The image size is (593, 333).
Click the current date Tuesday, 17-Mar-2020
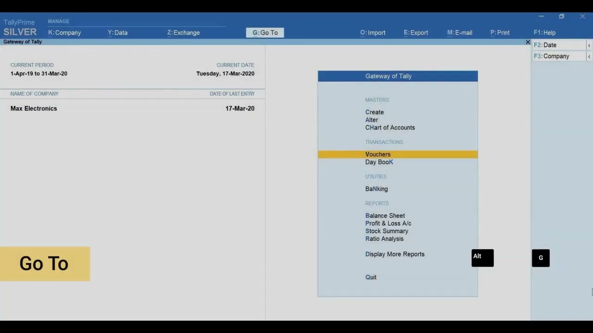pyautogui.click(x=225, y=74)
